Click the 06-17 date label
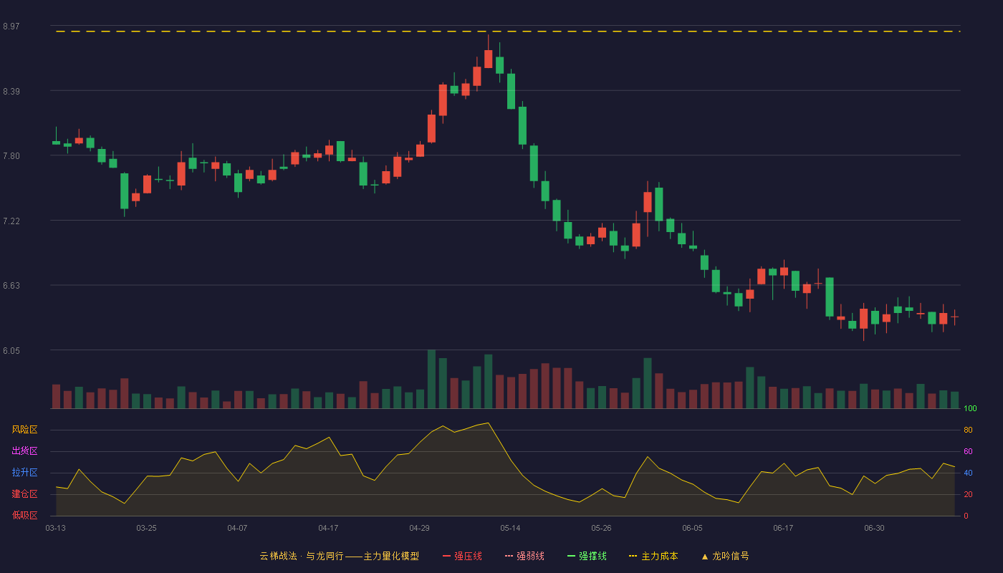 [783, 528]
